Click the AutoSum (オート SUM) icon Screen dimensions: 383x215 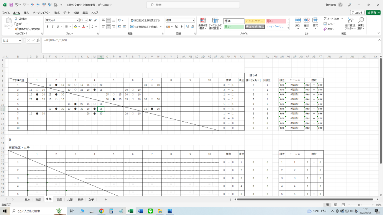[325, 19]
